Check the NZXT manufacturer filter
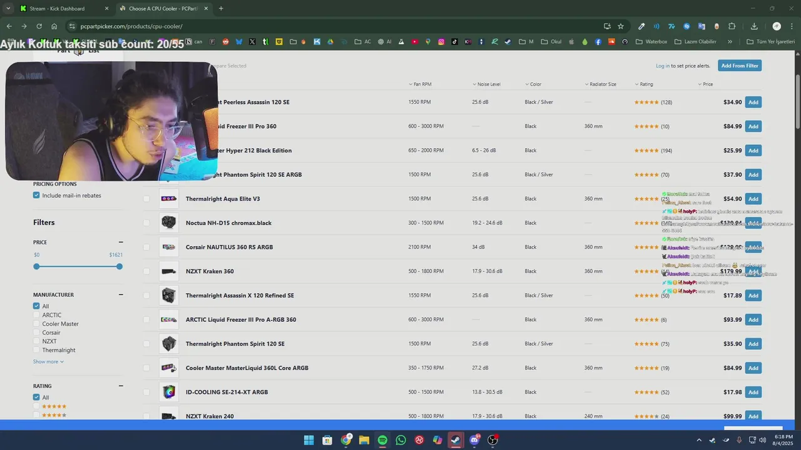The height and width of the screenshot is (450, 801). click(x=36, y=341)
